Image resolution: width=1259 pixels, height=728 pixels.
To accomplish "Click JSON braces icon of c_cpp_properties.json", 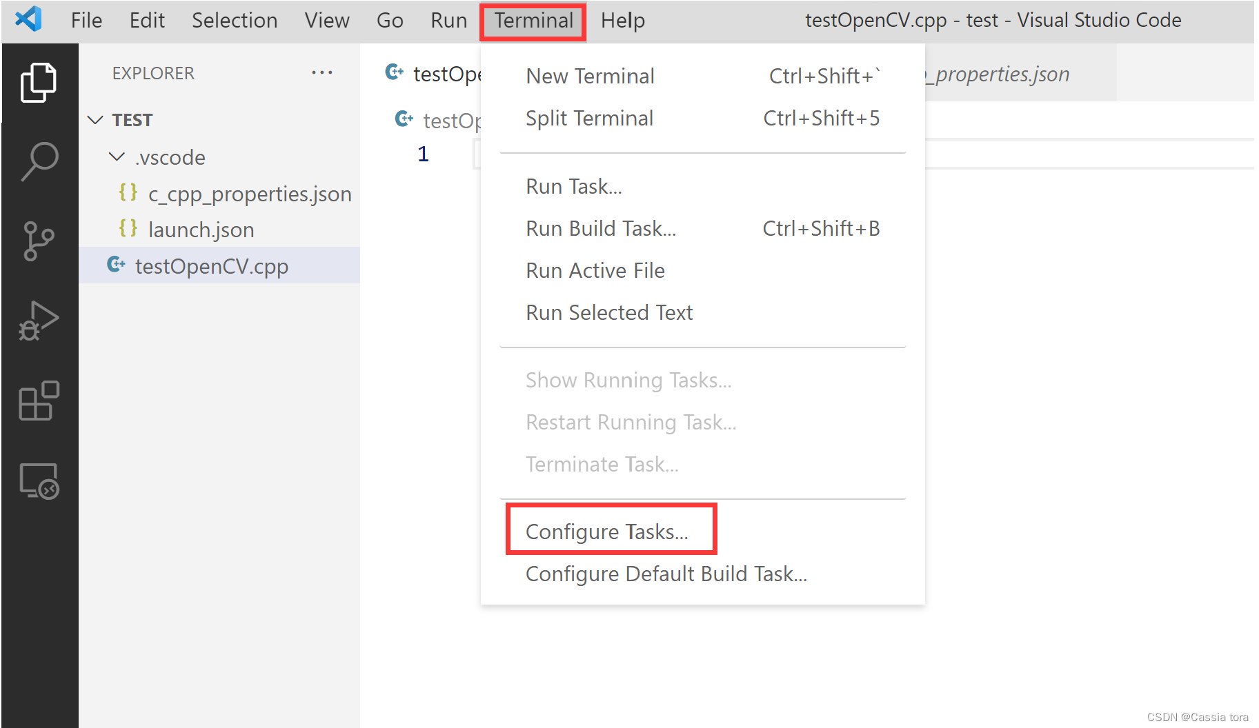I will (x=128, y=192).
